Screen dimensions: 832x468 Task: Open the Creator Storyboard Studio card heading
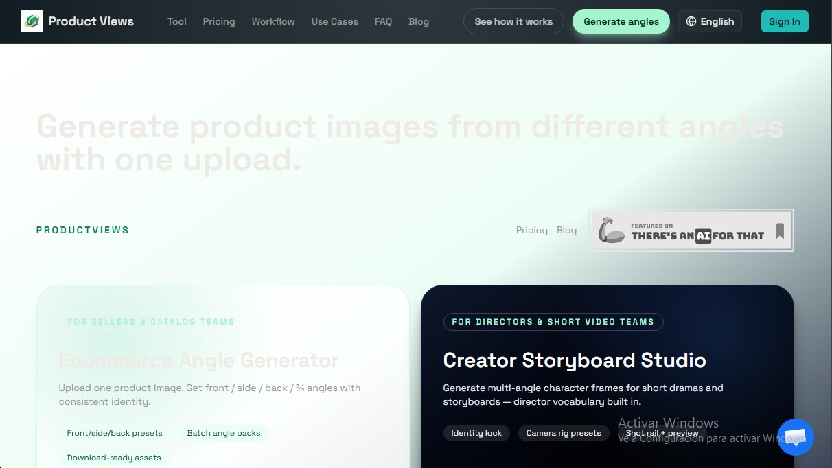coord(575,360)
